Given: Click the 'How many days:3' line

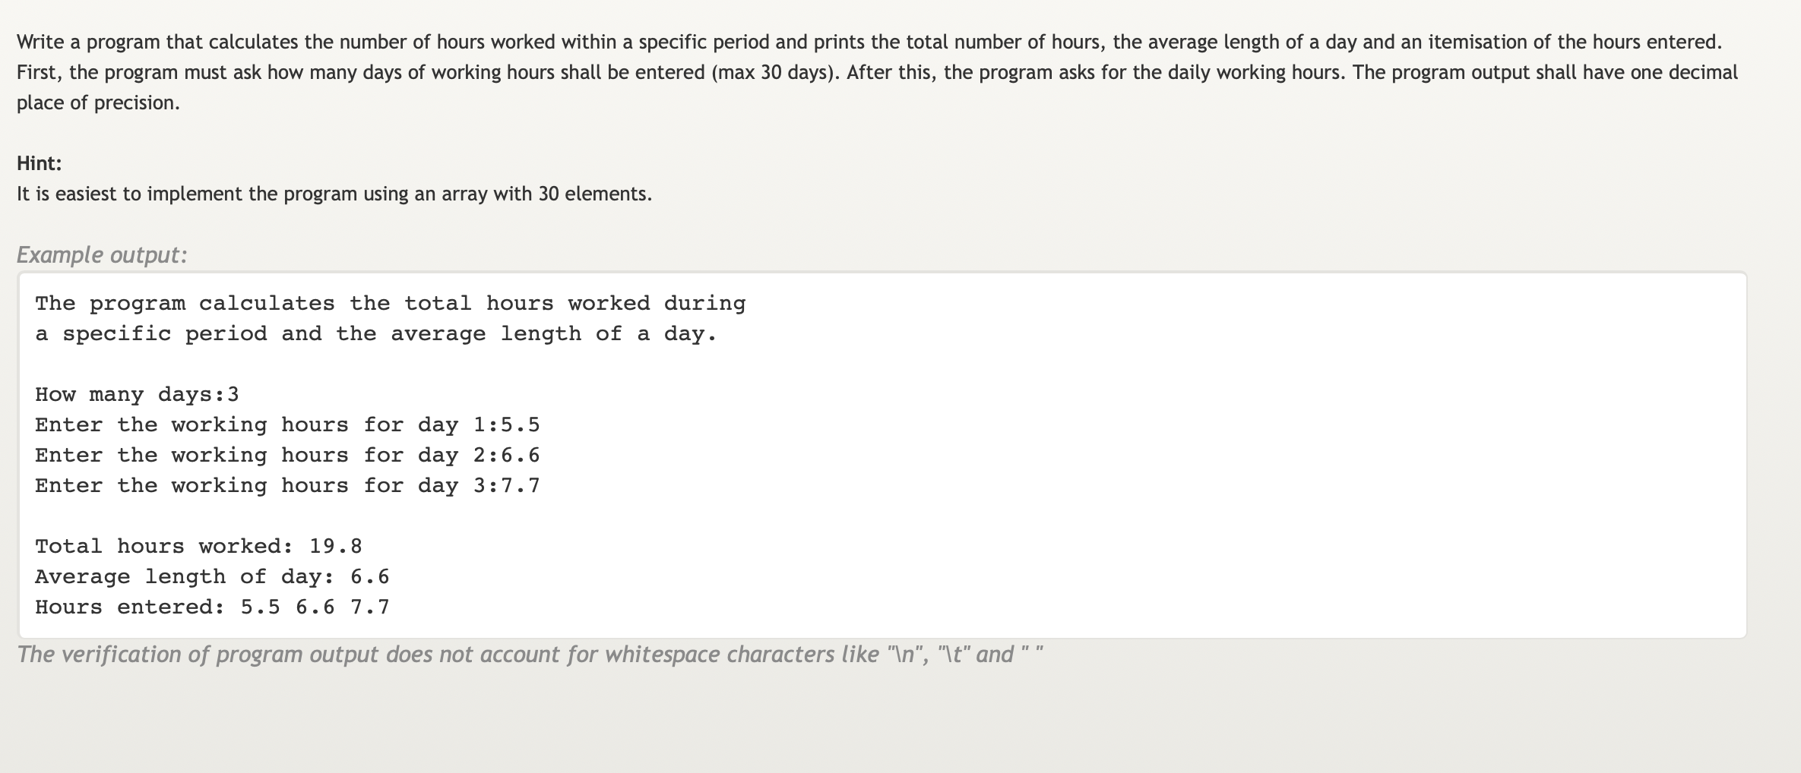Looking at the screenshot, I should (137, 395).
